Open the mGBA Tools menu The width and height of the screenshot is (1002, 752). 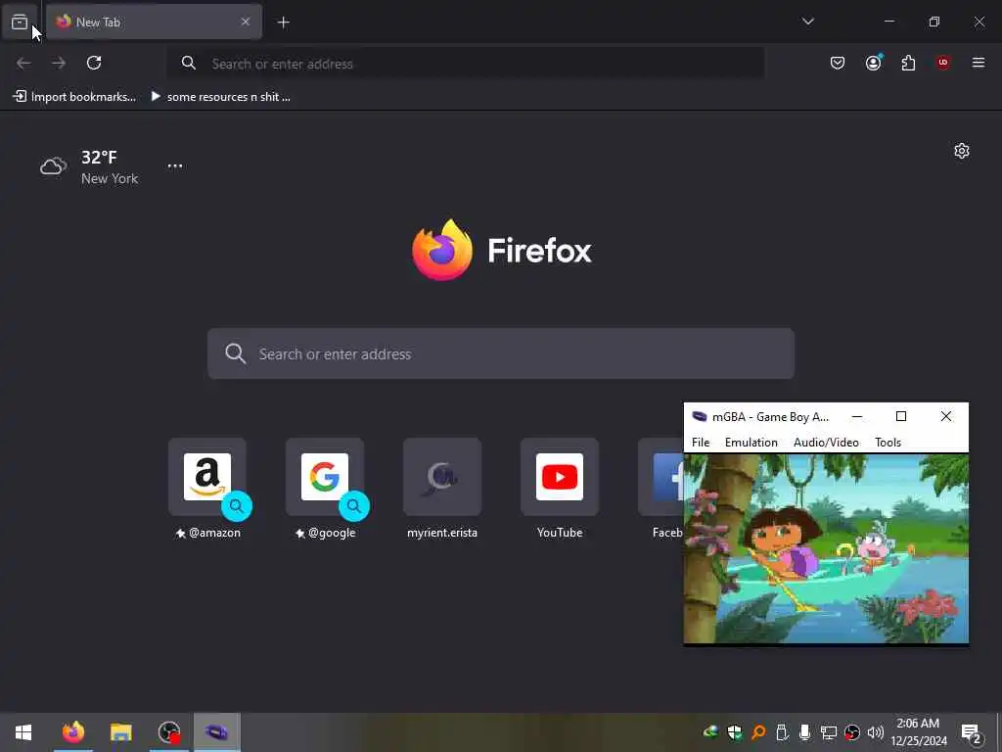pyautogui.click(x=888, y=443)
